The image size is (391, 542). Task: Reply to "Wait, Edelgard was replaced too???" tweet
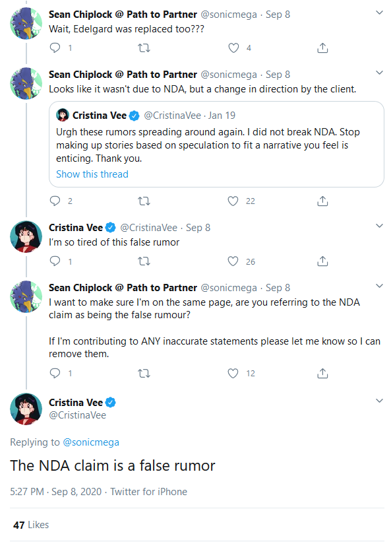(x=55, y=48)
